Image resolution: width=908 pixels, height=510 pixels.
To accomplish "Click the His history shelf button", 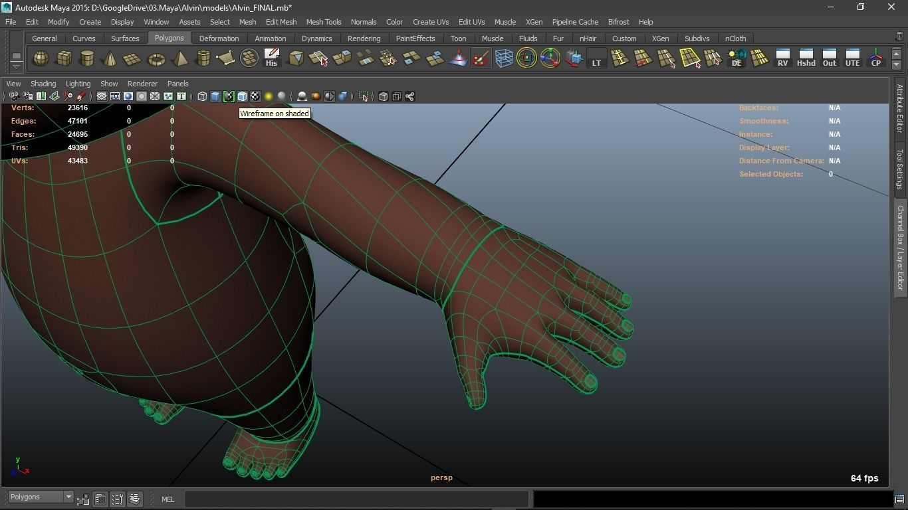I will (271, 58).
